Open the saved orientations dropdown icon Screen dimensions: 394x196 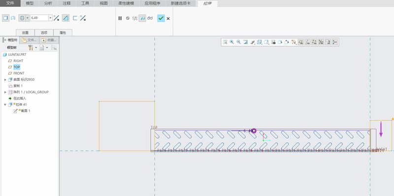click(x=266, y=42)
